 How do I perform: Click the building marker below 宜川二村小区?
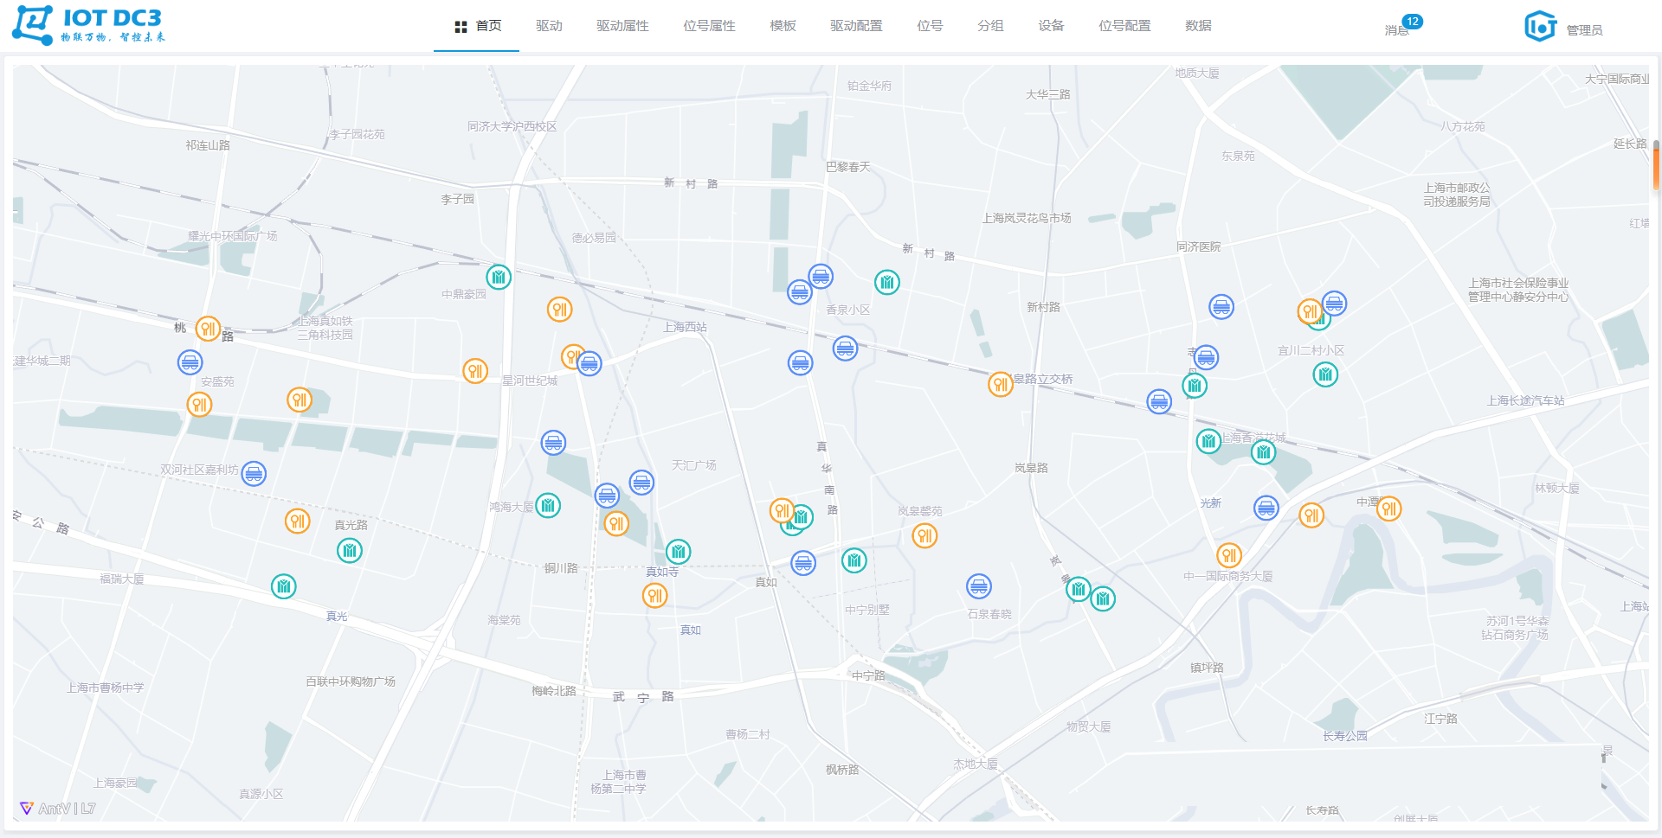pos(1325,374)
